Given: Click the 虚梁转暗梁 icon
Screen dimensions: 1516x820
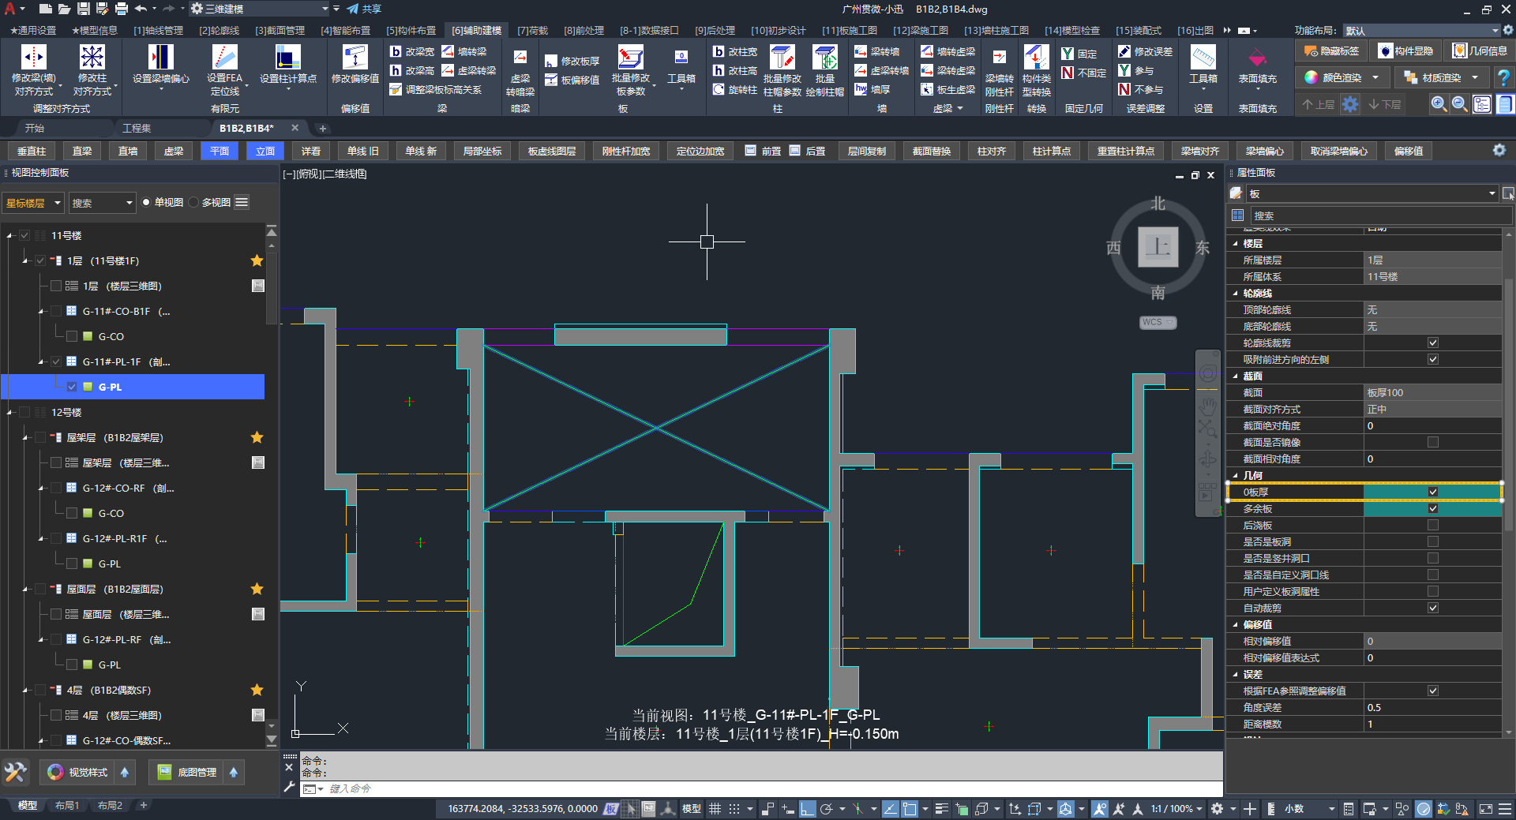Looking at the screenshot, I should 520,58.
